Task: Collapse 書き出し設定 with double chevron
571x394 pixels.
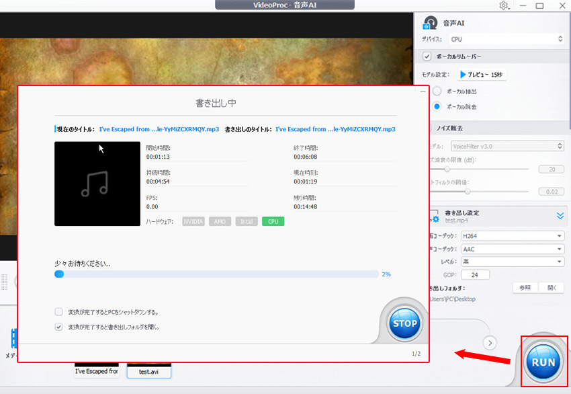Action: point(560,216)
